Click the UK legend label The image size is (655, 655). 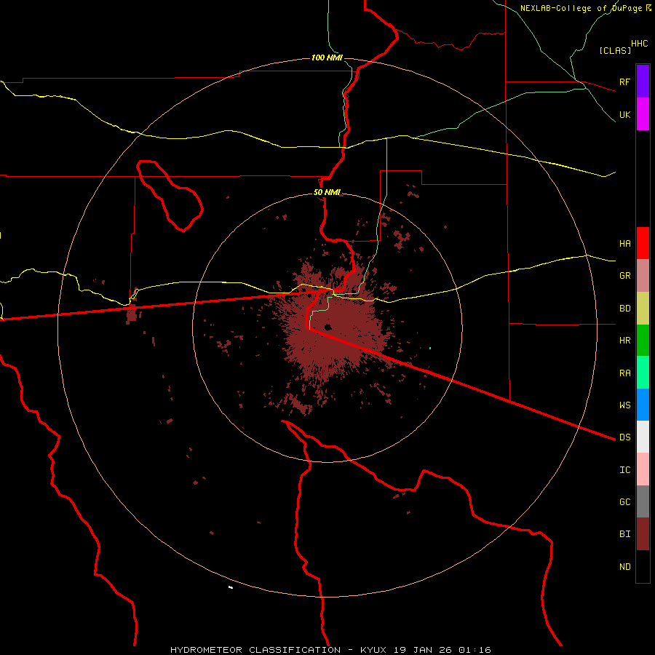coord(624,114)
